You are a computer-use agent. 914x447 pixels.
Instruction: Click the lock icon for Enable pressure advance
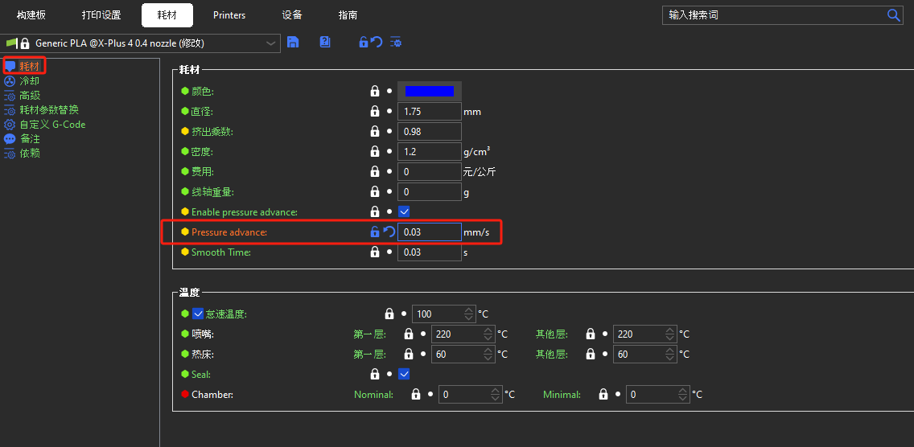tap(375, 211)
